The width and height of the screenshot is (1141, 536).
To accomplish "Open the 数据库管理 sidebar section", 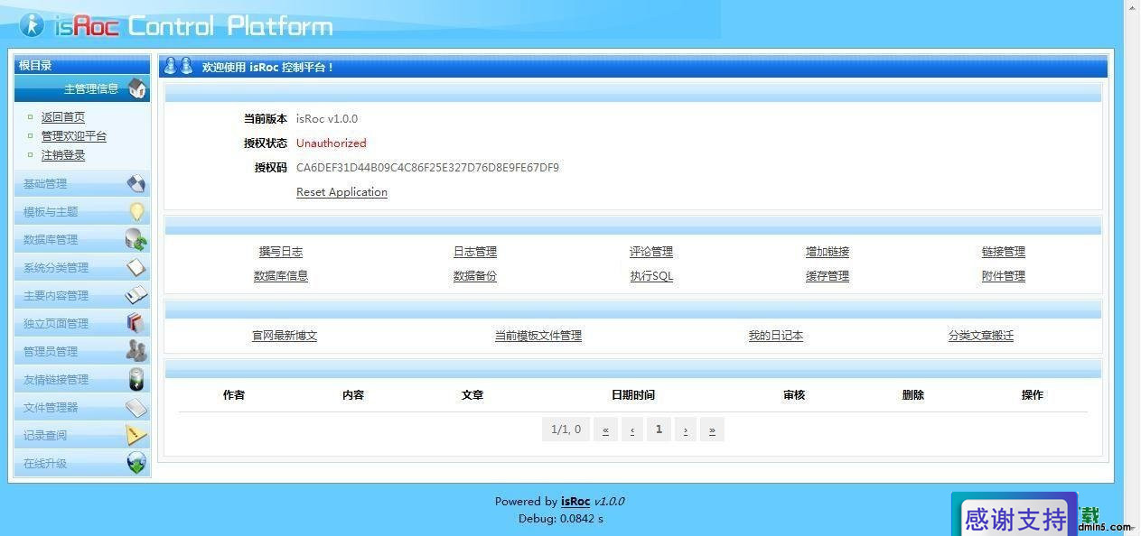I will coord(82,240).
